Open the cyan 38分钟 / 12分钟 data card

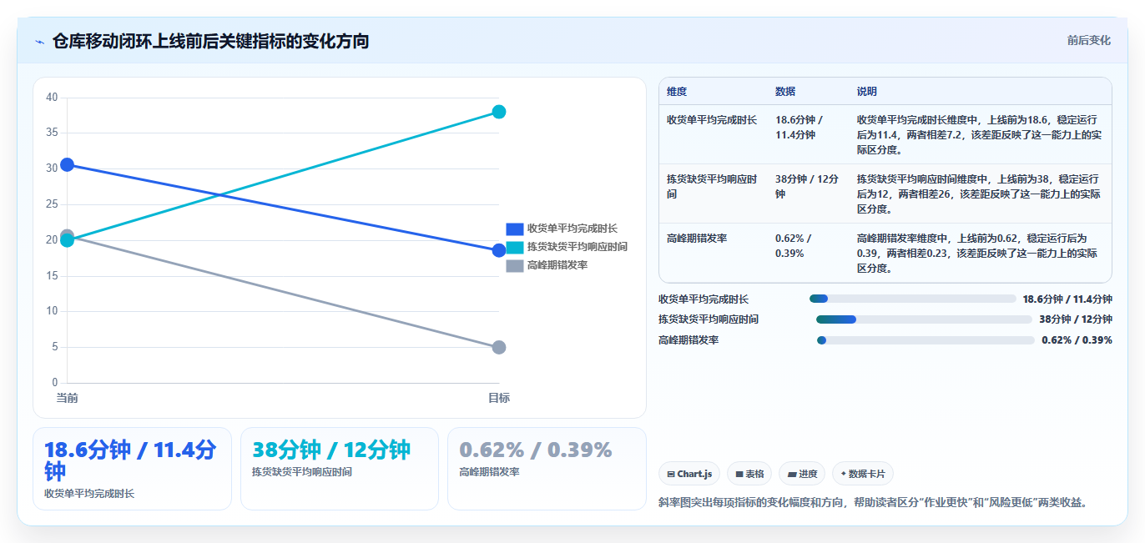[340, 469]
